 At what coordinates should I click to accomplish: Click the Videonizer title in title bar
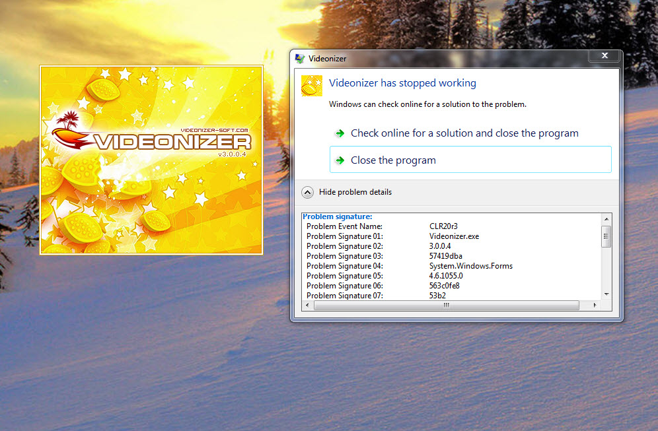327,59
